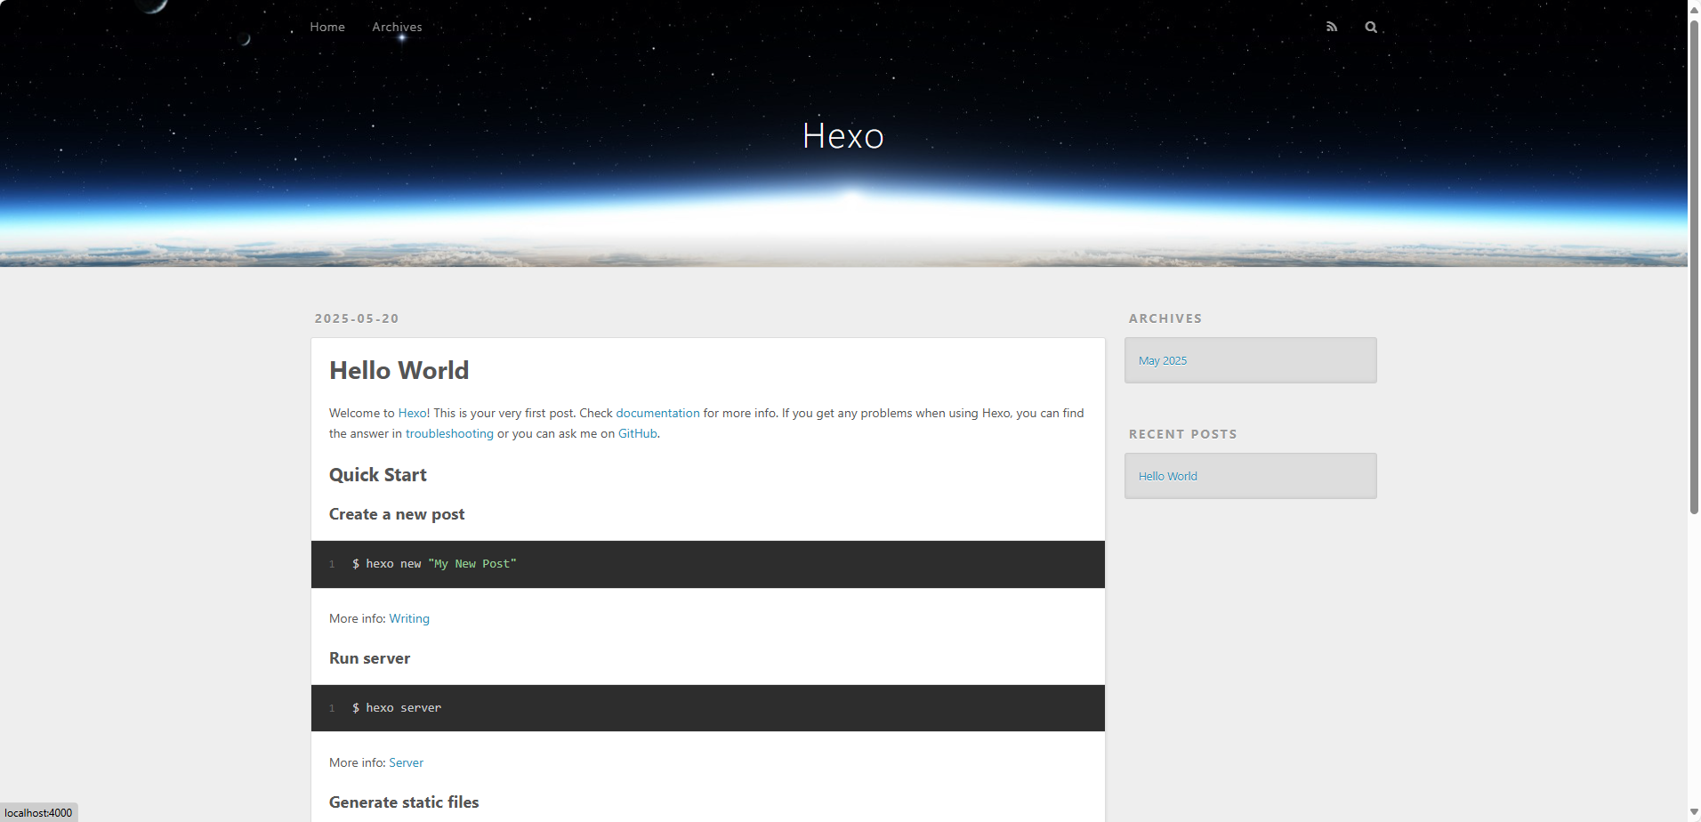Visit the GitHub link

pos(637,433)
